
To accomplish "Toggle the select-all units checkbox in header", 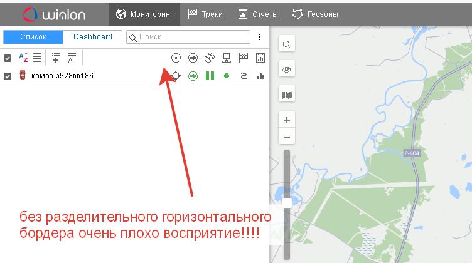I will (8, 58).
